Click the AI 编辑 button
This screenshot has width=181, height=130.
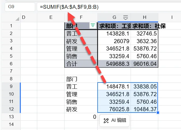coord(114,120)
